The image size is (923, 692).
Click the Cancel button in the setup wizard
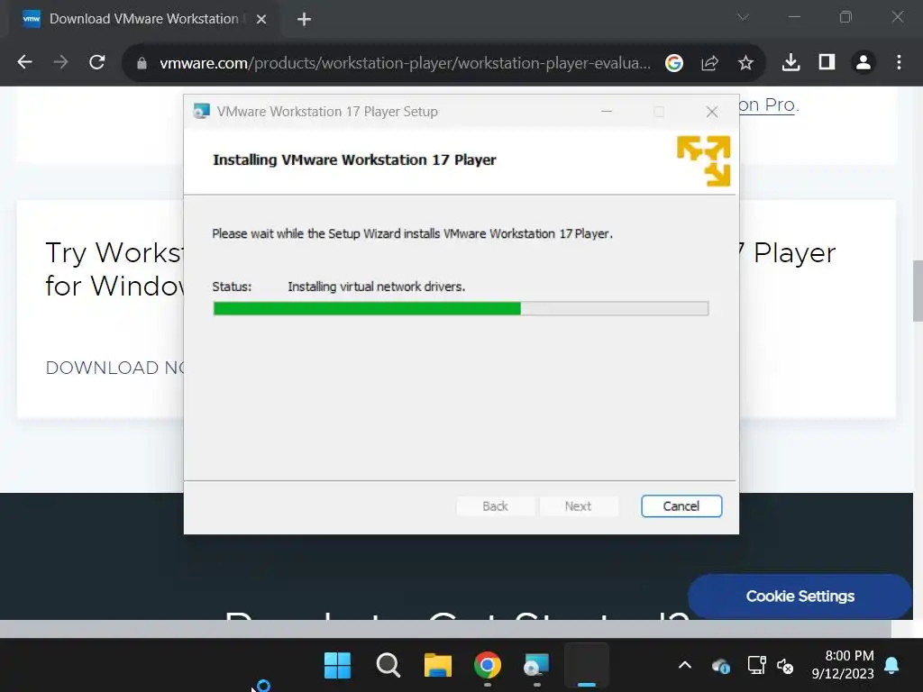coord(681,506)
